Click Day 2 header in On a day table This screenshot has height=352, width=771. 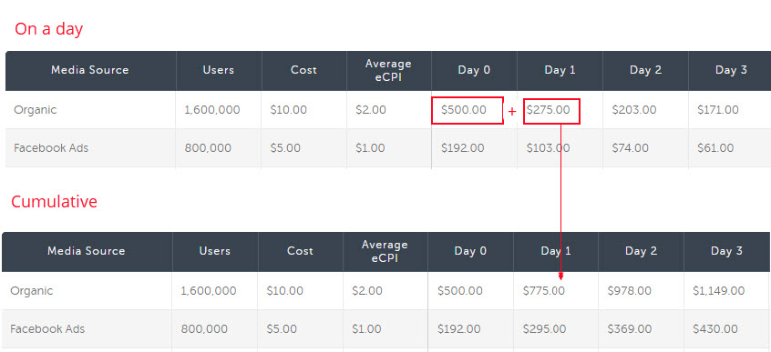coord(645,70)
